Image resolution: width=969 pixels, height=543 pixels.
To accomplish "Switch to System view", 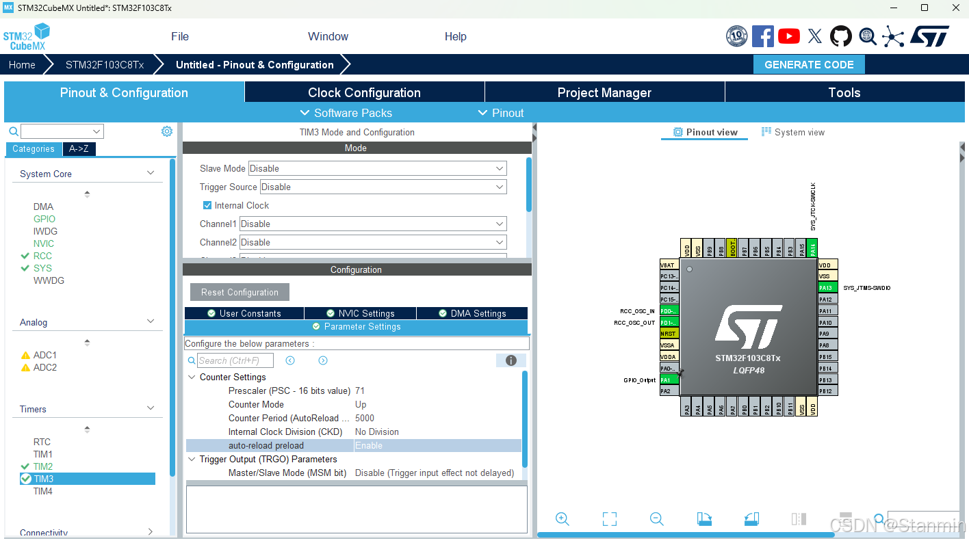I will click(x=793, y=132).
